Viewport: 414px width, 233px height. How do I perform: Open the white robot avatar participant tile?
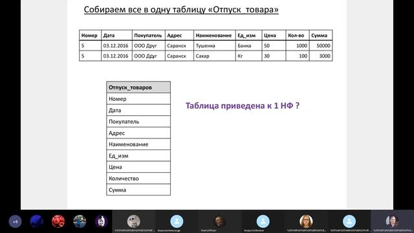pyautogui.click(x=134, y=221)
